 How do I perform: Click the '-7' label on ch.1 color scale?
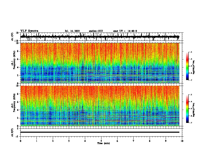[191, 80]
